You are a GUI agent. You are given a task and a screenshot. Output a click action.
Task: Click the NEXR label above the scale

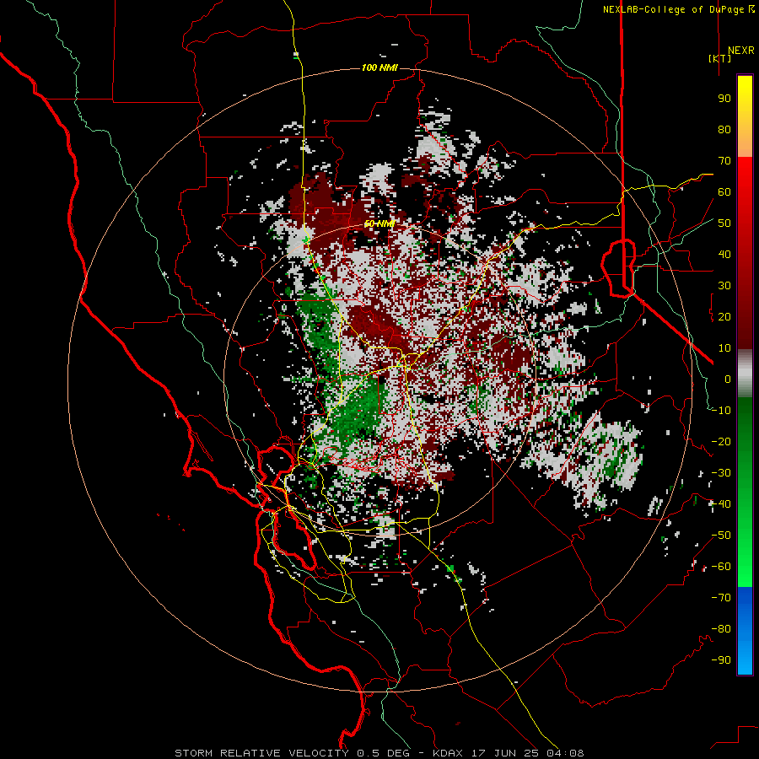(x=740, y=51)
